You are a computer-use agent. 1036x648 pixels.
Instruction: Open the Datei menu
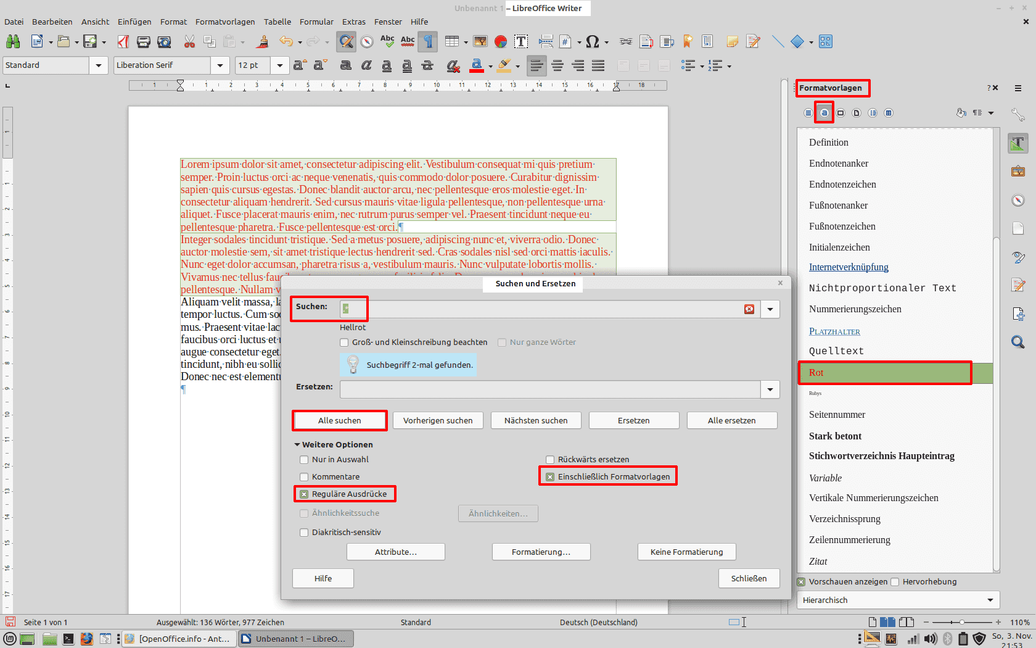pyautogui.click(x=14, y=22)
